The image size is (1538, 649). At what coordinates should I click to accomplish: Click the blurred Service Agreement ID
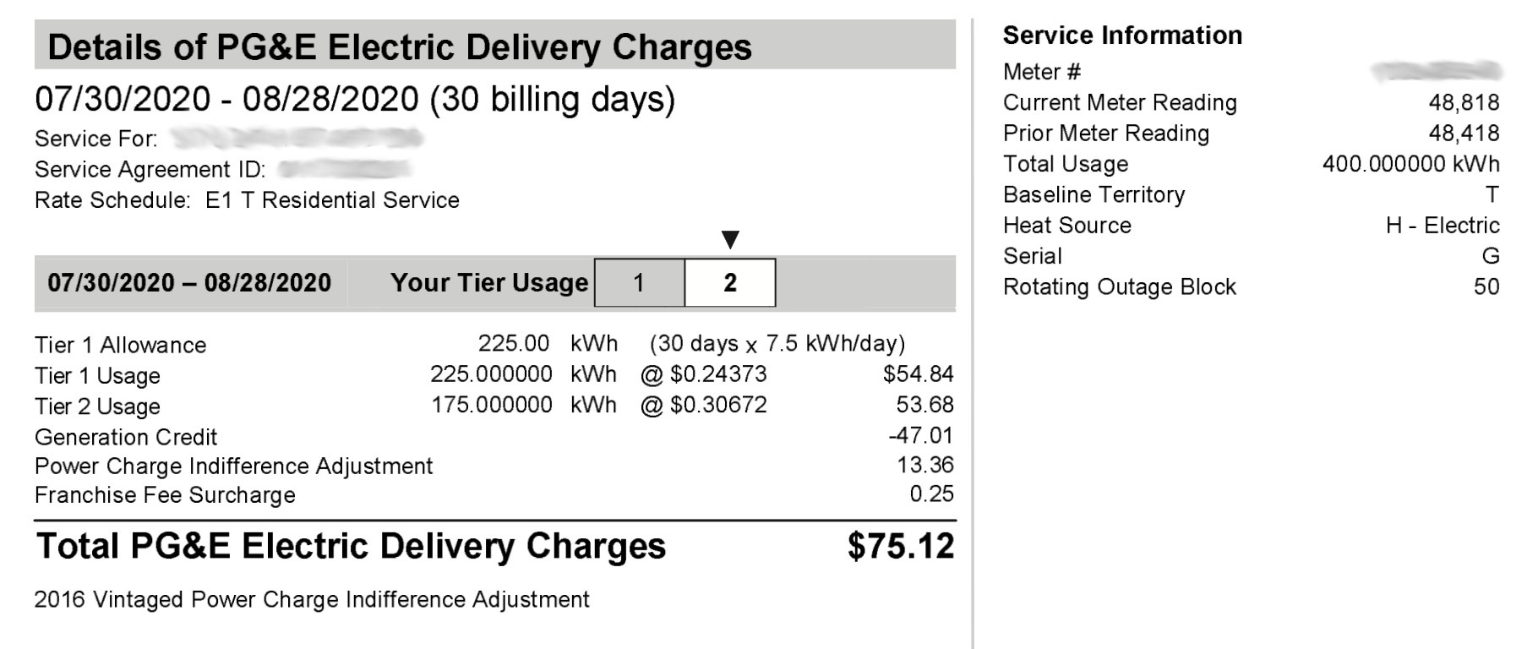pos(345,170)
